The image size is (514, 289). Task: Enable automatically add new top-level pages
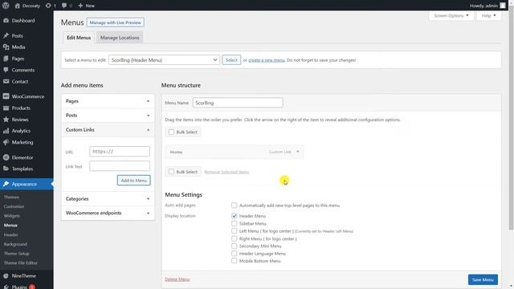tap(234, 206)
